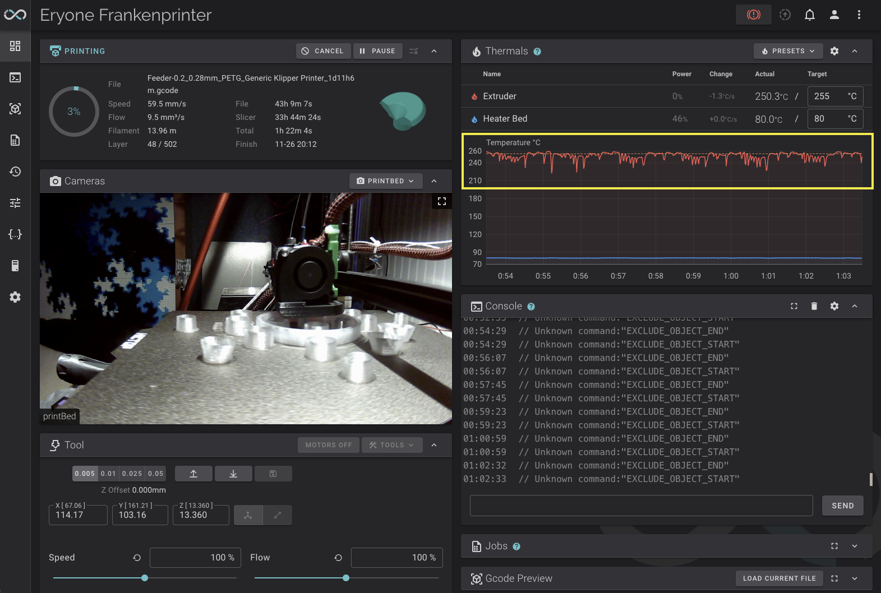Select 0.01 Z offset increment
Screen dimensions: 881x593
click(x=108, y=474)
